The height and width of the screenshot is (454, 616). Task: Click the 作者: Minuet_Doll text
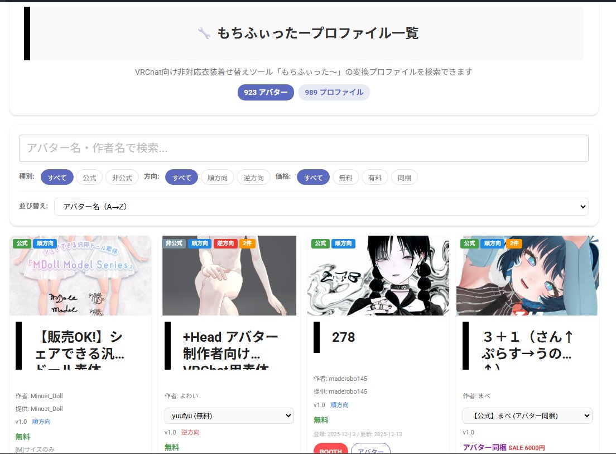pos(39,396)
